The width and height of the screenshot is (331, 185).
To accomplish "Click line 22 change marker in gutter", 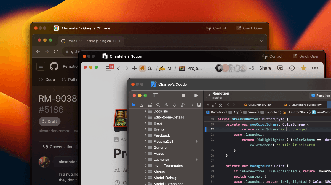I will click(205, 129).
